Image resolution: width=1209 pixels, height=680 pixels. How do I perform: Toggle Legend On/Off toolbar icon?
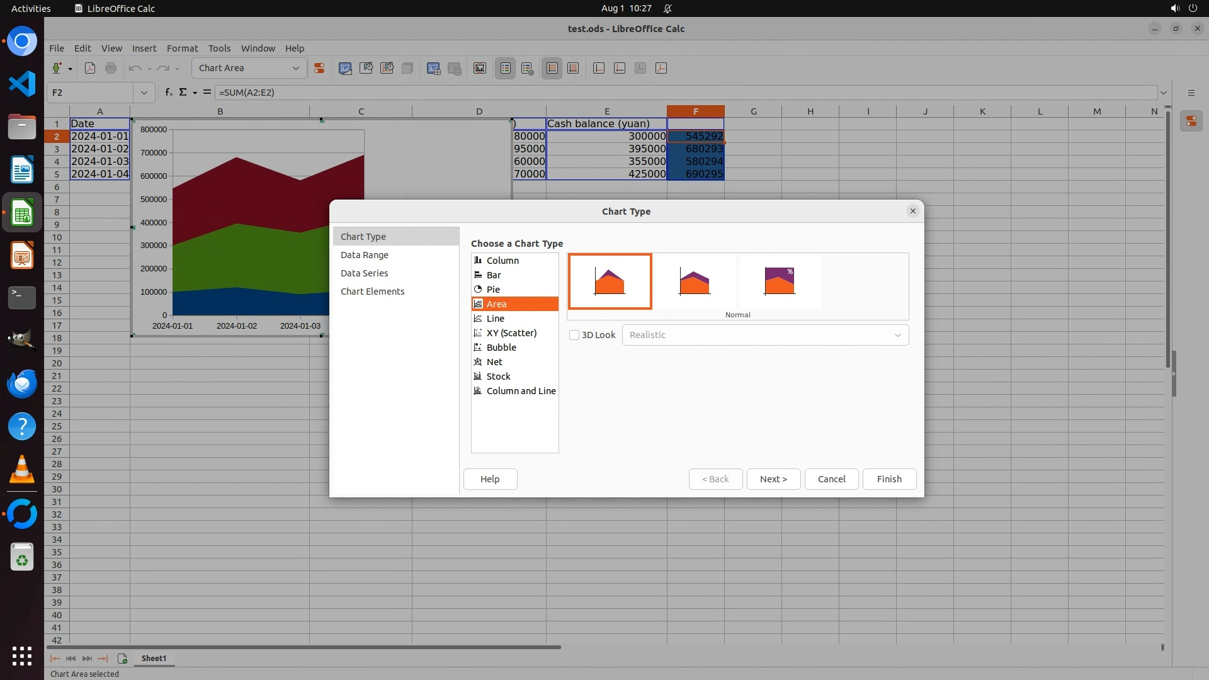pos(506,68)
